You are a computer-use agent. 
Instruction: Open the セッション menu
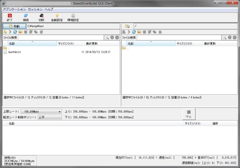(x=35, y=9)
